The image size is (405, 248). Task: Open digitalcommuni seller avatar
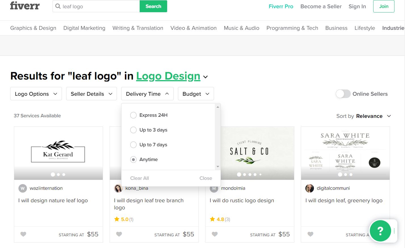coord(310,188)
